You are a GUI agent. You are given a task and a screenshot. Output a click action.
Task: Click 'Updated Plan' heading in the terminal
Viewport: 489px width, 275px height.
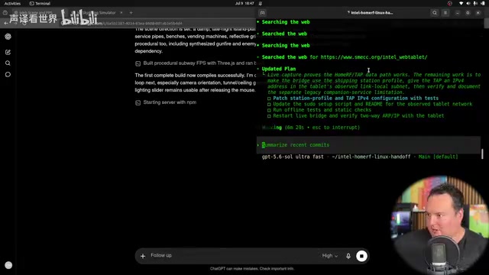(279, 69)
